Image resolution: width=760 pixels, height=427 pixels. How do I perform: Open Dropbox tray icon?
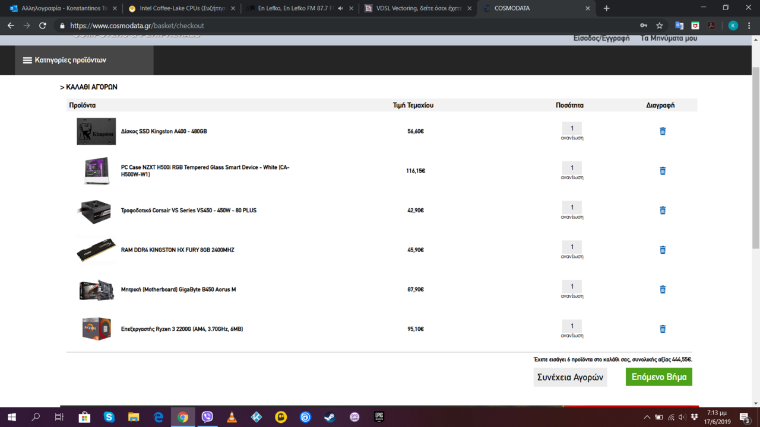click(x=694, y=417)
